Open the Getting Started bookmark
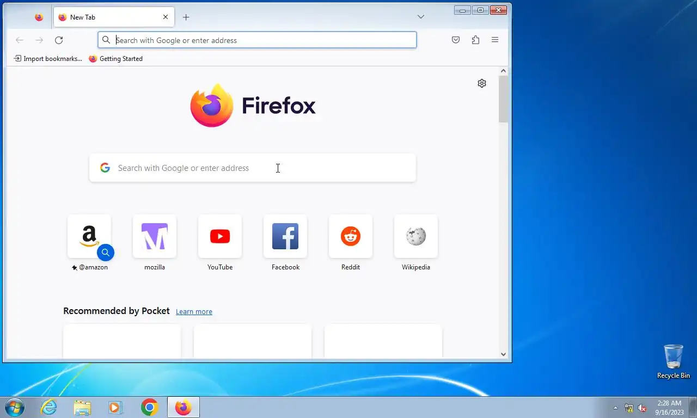The height and width of the screenshot is (418, 697). [x=115, y=58]
